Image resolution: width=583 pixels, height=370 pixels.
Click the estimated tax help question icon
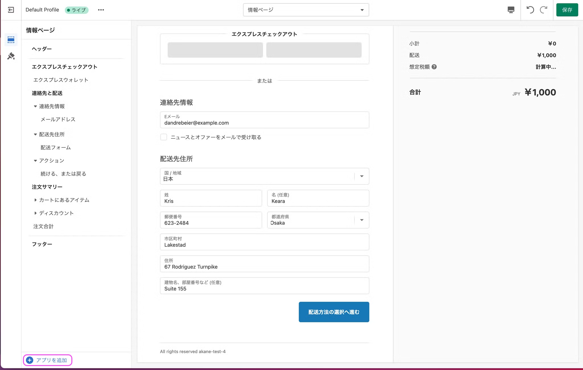pos(434,67)
